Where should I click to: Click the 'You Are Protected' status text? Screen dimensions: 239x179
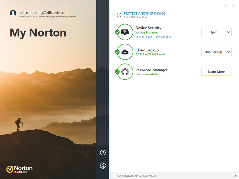[x=147, y=32]
